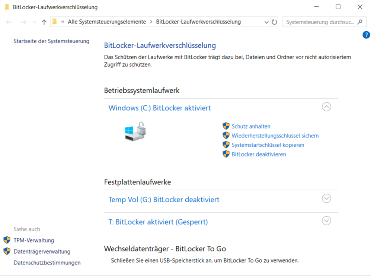Click Alle Systemsteuerungselemente breadcrumb
Image resolution: width=371 pixels, height=276 pixels.
pos(107,22)
